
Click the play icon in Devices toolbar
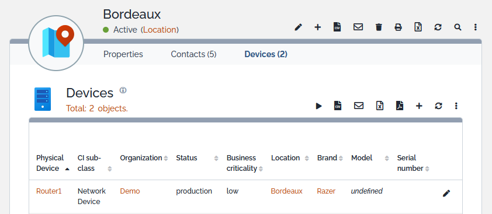point(319,106)
